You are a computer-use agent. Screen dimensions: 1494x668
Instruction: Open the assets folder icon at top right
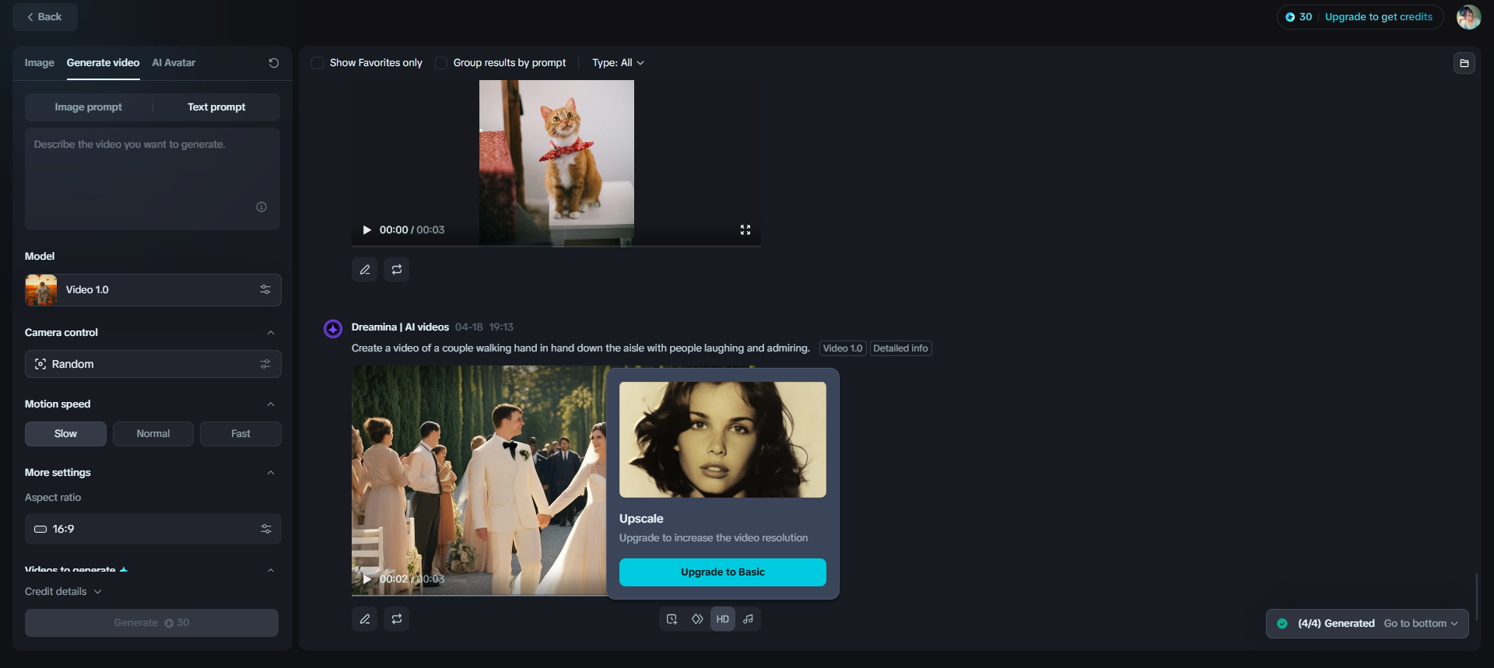1464,63
